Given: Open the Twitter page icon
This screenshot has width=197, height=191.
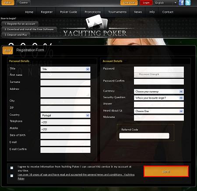Looking at the screenshot, I should click(188, 3).
